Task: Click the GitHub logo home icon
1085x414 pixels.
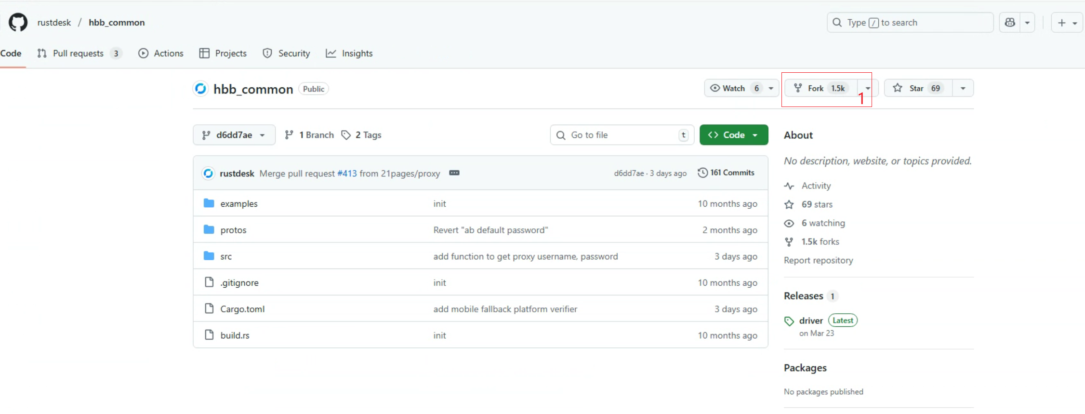Action: pos(18,23)
